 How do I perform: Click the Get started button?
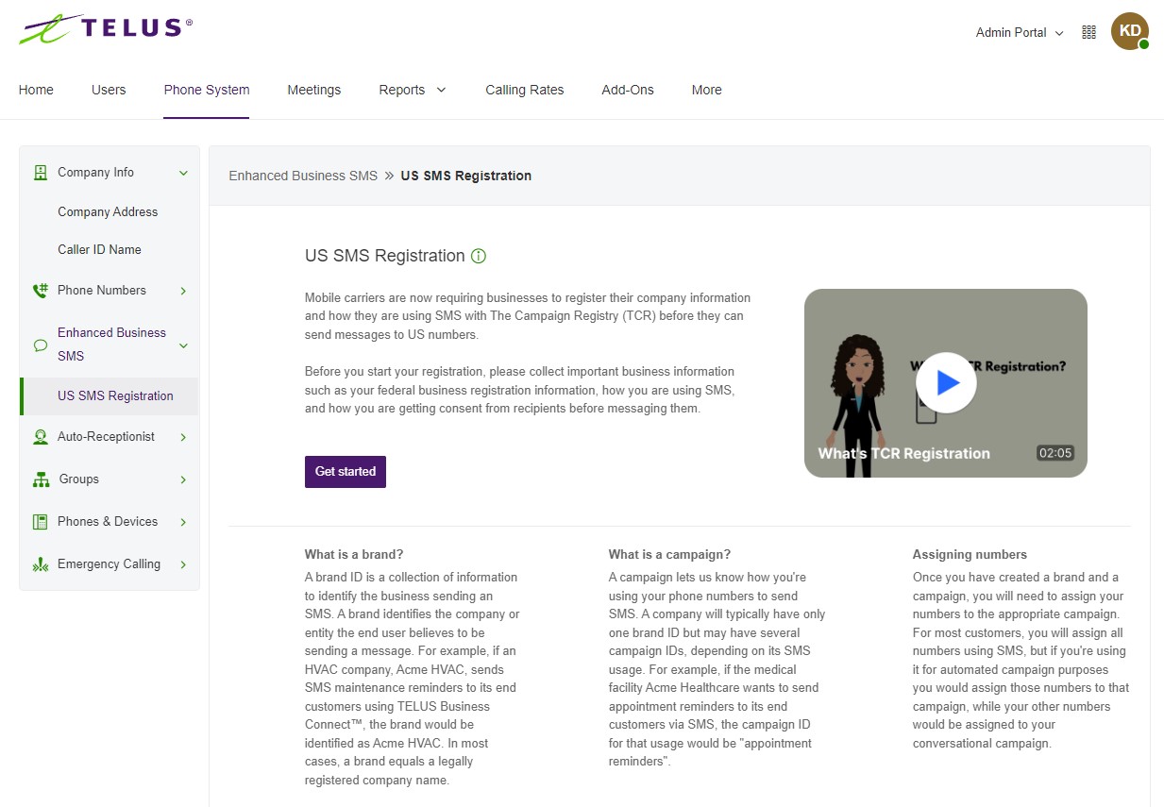346,472
